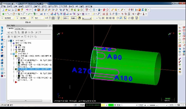This screenshot has width=186, height=109.
Task: Toggle the WCS button in the status bar
Action: click(171, 105)
